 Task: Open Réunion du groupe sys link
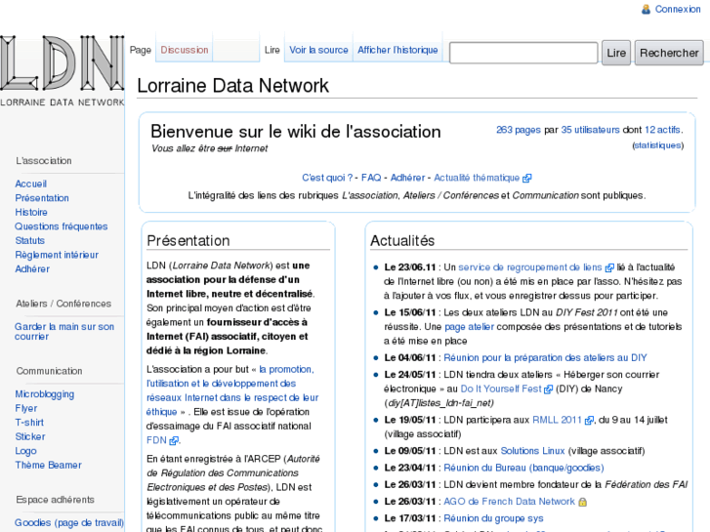[x=493, y=518]
